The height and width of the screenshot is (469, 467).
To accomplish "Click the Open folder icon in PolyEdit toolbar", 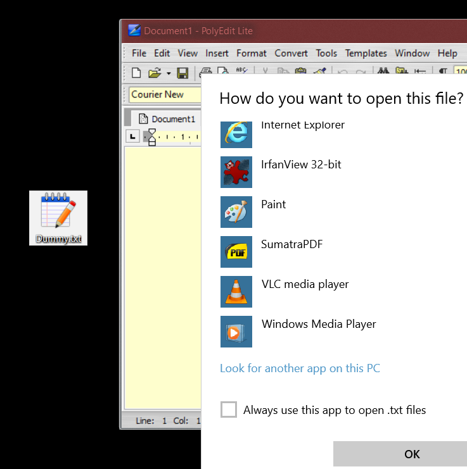I will (155, 73).
